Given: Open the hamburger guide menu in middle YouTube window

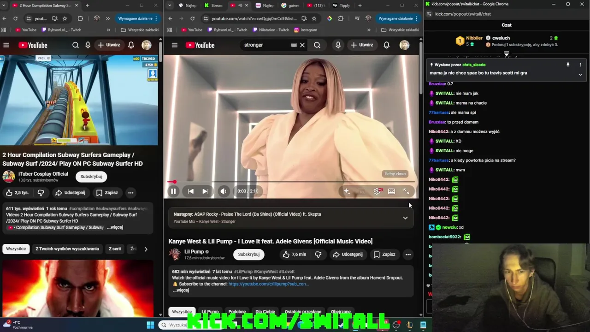Looking at the screenshot, I should 175,45.
